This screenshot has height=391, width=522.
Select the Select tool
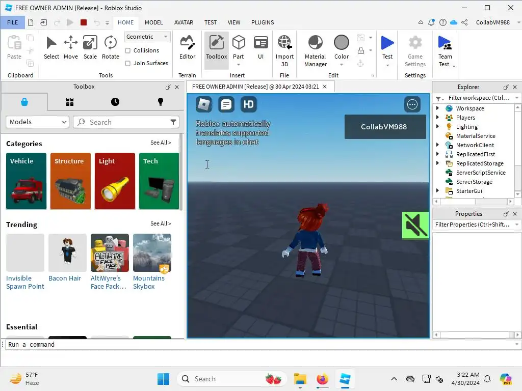51,47
